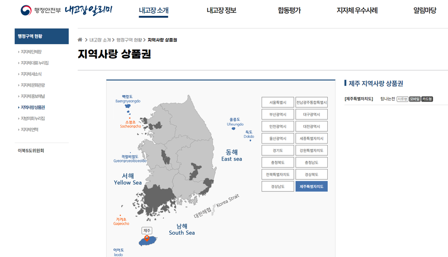448x257 pixels.
Task: Select 전북특별자치도 region button
Action: click(x=278, y=174)
